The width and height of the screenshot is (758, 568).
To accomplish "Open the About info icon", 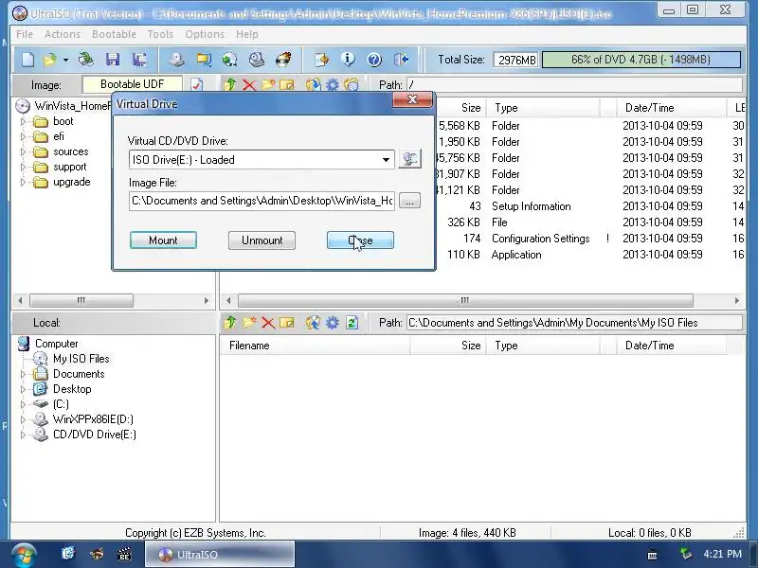I will pos(348,60).
